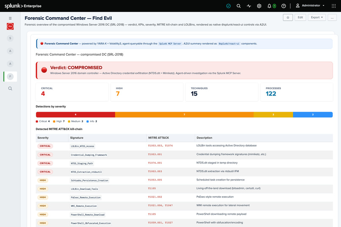
Task: Click the HIGH badge for Schtasks_Persistence_Creation row
Action: click(43, 181)
